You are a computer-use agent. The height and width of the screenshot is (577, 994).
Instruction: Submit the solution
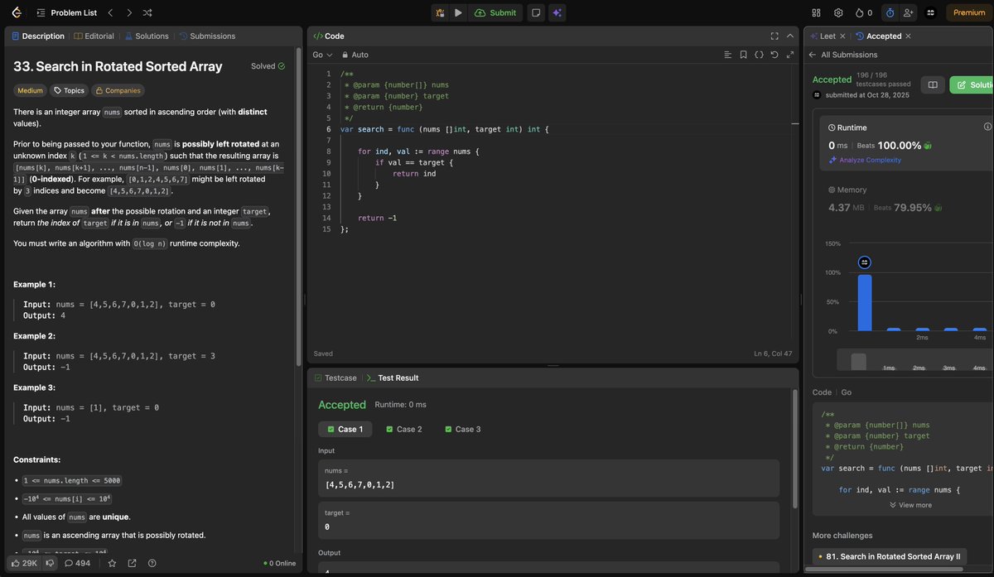pyautogui.click(x=495, y=12)
